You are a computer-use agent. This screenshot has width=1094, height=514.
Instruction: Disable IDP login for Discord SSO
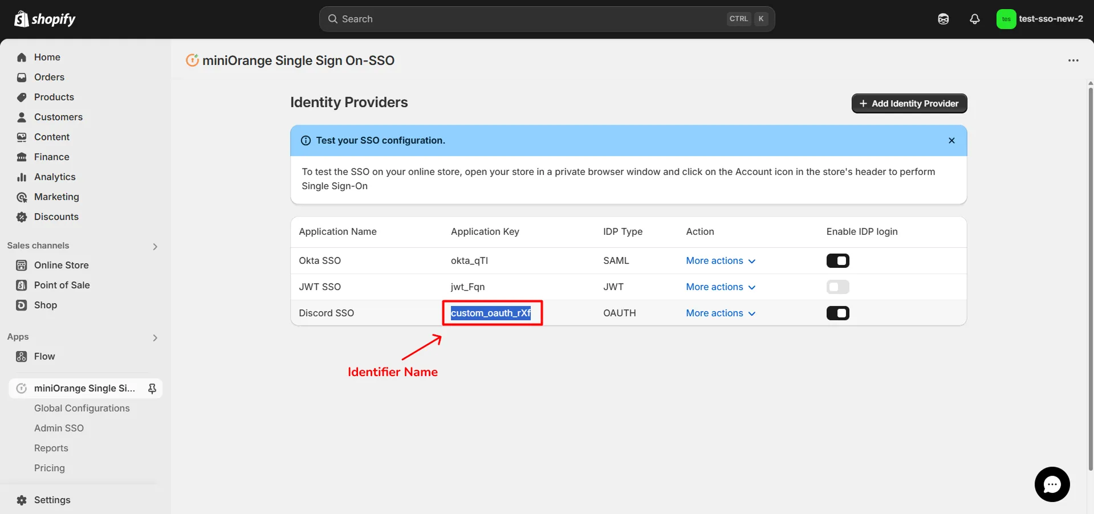837,313
